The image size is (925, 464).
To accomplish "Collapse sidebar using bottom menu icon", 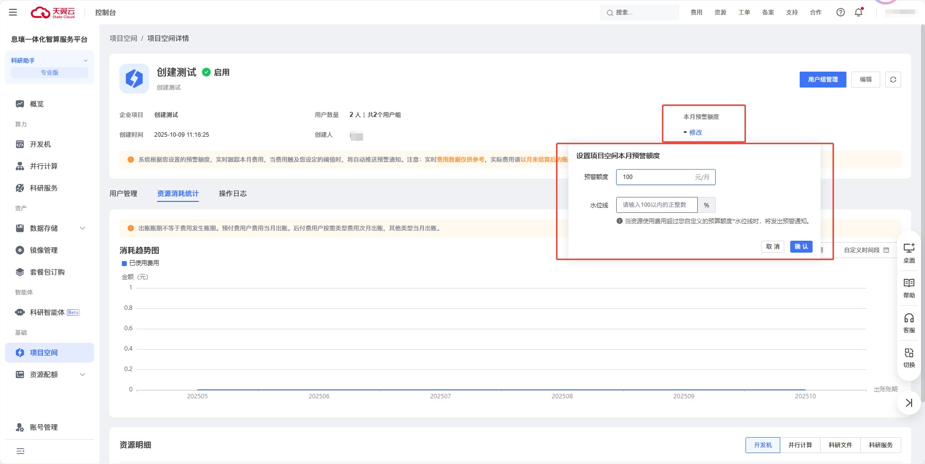I will point(20,451).
